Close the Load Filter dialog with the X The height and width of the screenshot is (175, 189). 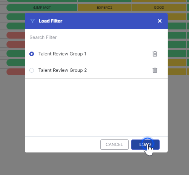click(x=160, y=21)
